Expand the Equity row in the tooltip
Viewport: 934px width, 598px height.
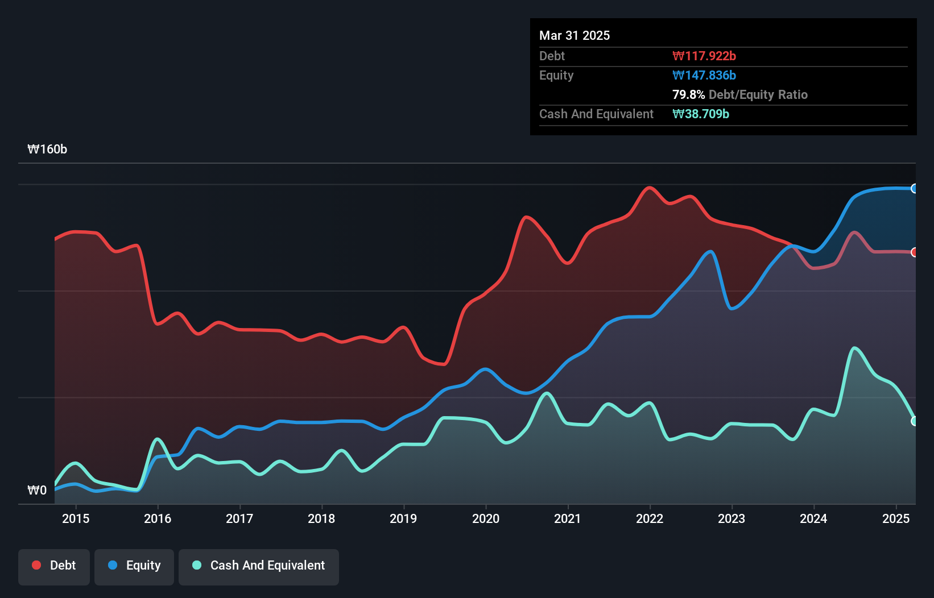[x=556, y=75]
